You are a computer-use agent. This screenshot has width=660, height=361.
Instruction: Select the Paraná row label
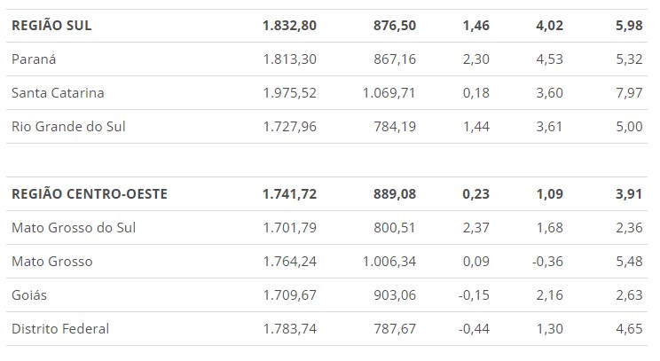(x=35, y=59)
